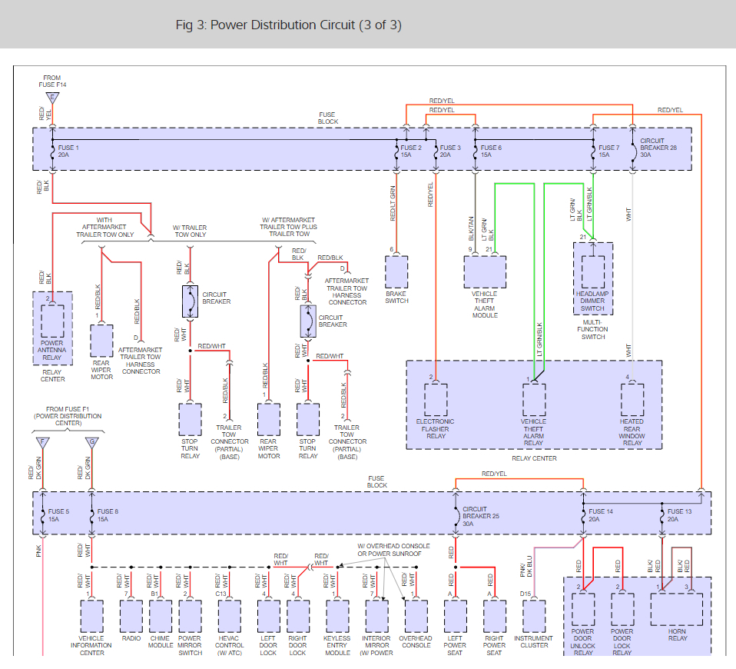Viewport: 736px width, 669px height.
Task: Click the Chime Module box
Action: coord(161,615)
